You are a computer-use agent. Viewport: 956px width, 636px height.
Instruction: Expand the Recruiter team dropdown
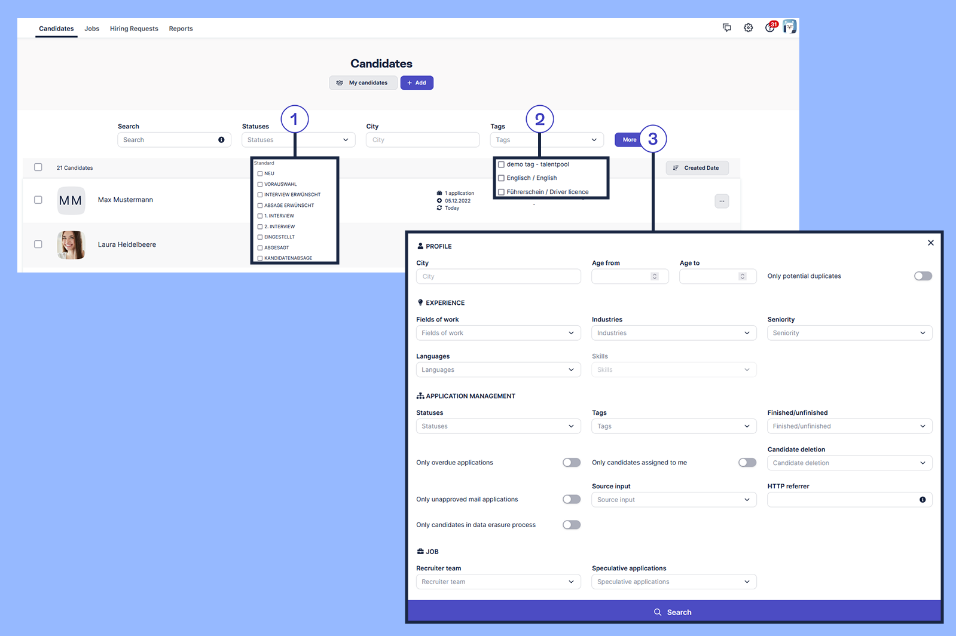[x=498, y=582]
